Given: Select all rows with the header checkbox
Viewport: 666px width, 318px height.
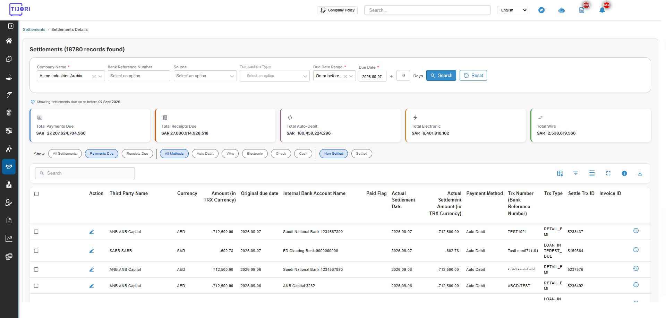Looking at the screenshot, I should 36,194.
